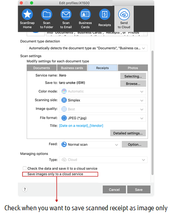Click the Normal scan feed icon

pos(64,144)
